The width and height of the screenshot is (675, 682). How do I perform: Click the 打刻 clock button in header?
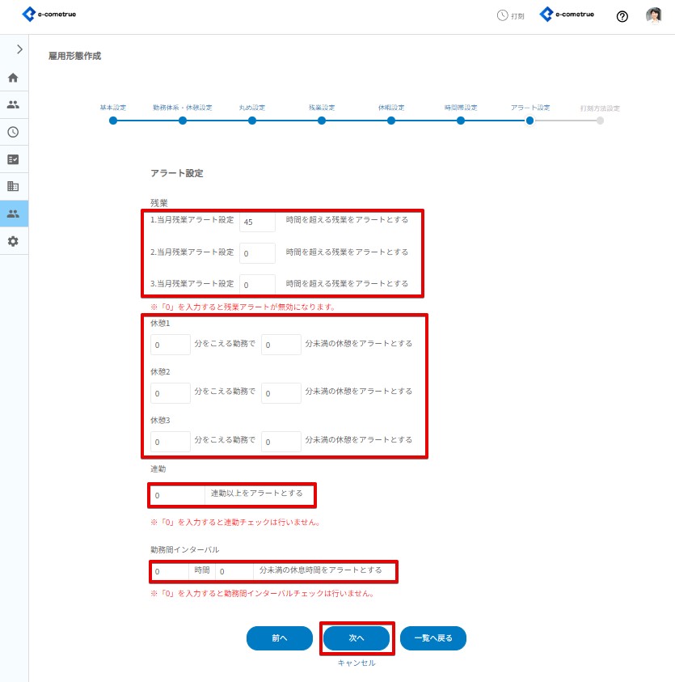pyautogui.click(x=511, y=15)
